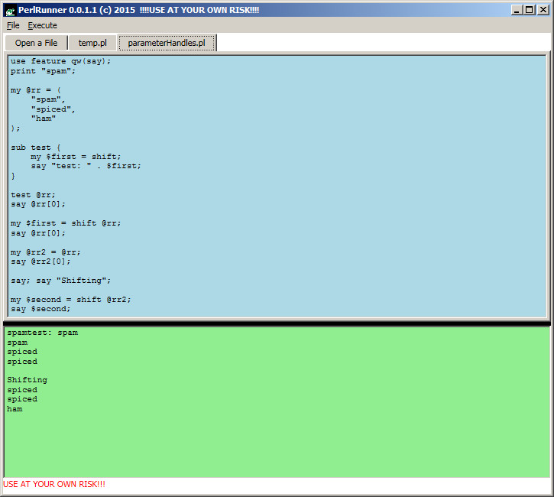Click the line 'say "test: " . $first;'

(86, 166)
